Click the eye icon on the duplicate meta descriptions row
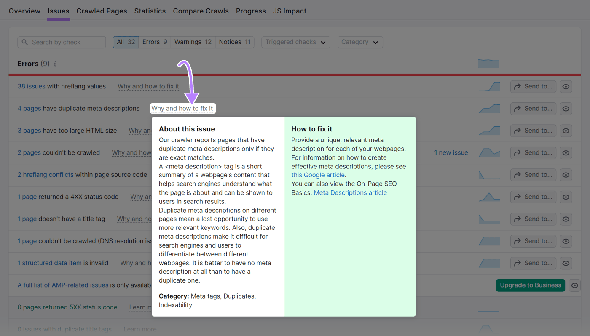590x336 pixels. tap(566, 109)
